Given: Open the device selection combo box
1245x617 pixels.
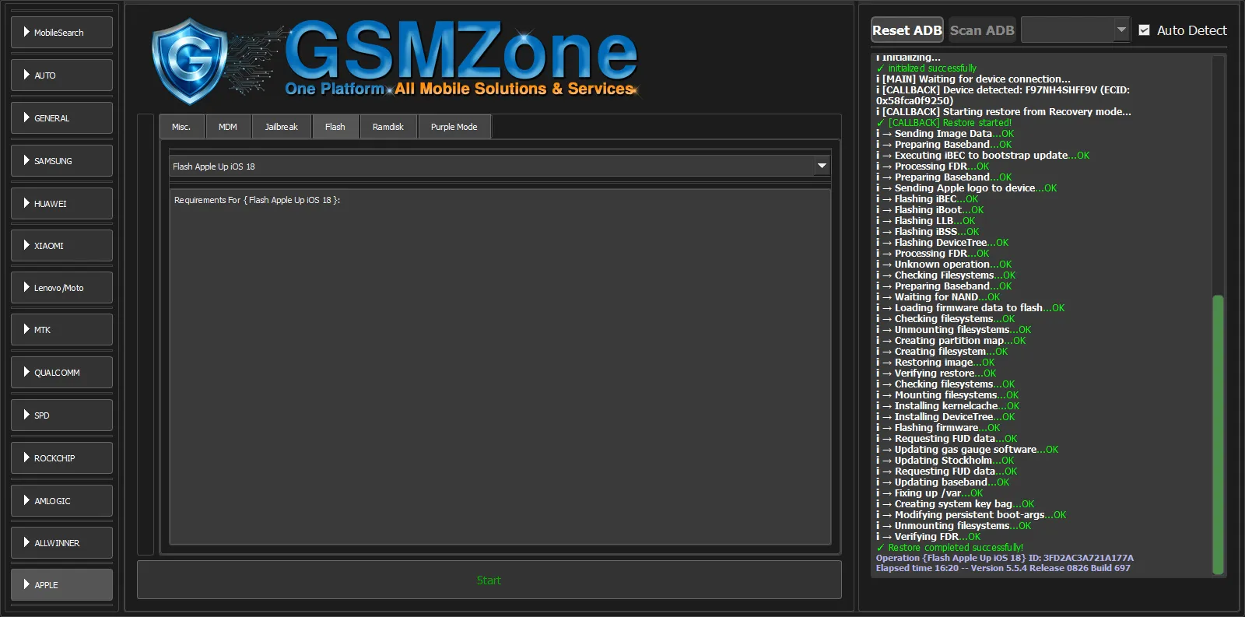Looking at the screenshot, I should [x=1075, y=30].
